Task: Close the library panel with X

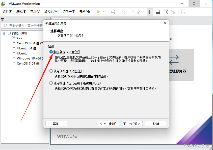Action: (47, 19)
